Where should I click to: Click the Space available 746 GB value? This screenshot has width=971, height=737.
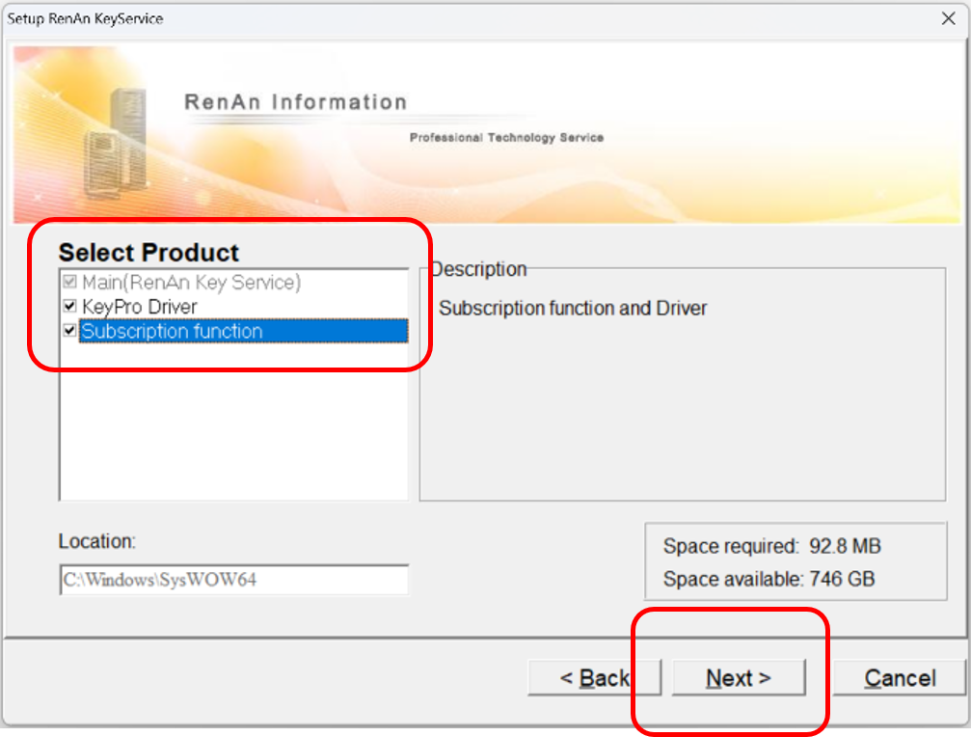(x=842, y=579)
